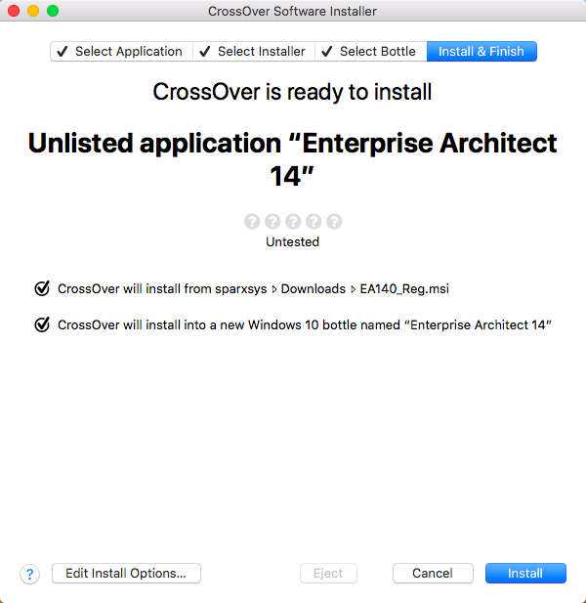
Task: Open the Select Bottle step
Action: [369, 52]
